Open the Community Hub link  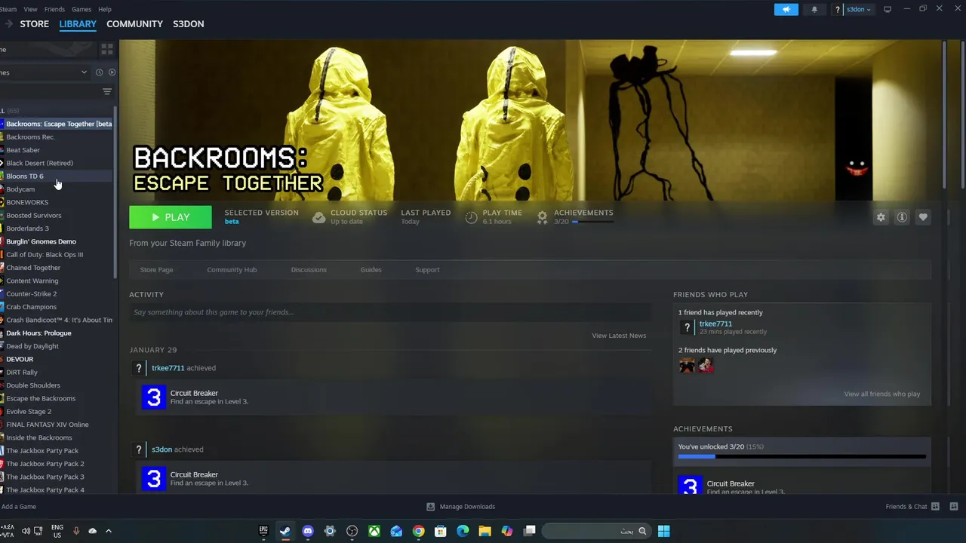pyautogui.click(x=232, y=270)
